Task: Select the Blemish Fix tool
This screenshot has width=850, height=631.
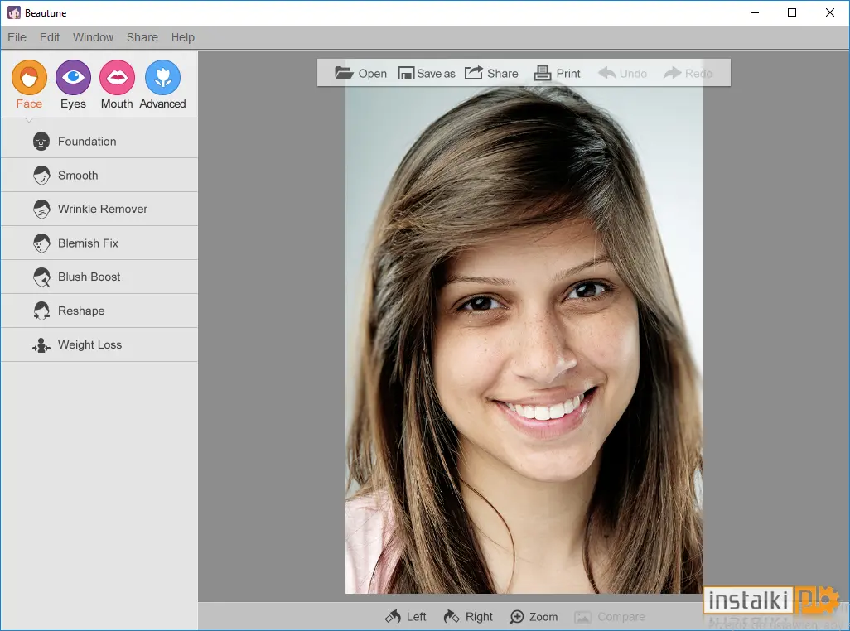Action: (x=99, y=243)
